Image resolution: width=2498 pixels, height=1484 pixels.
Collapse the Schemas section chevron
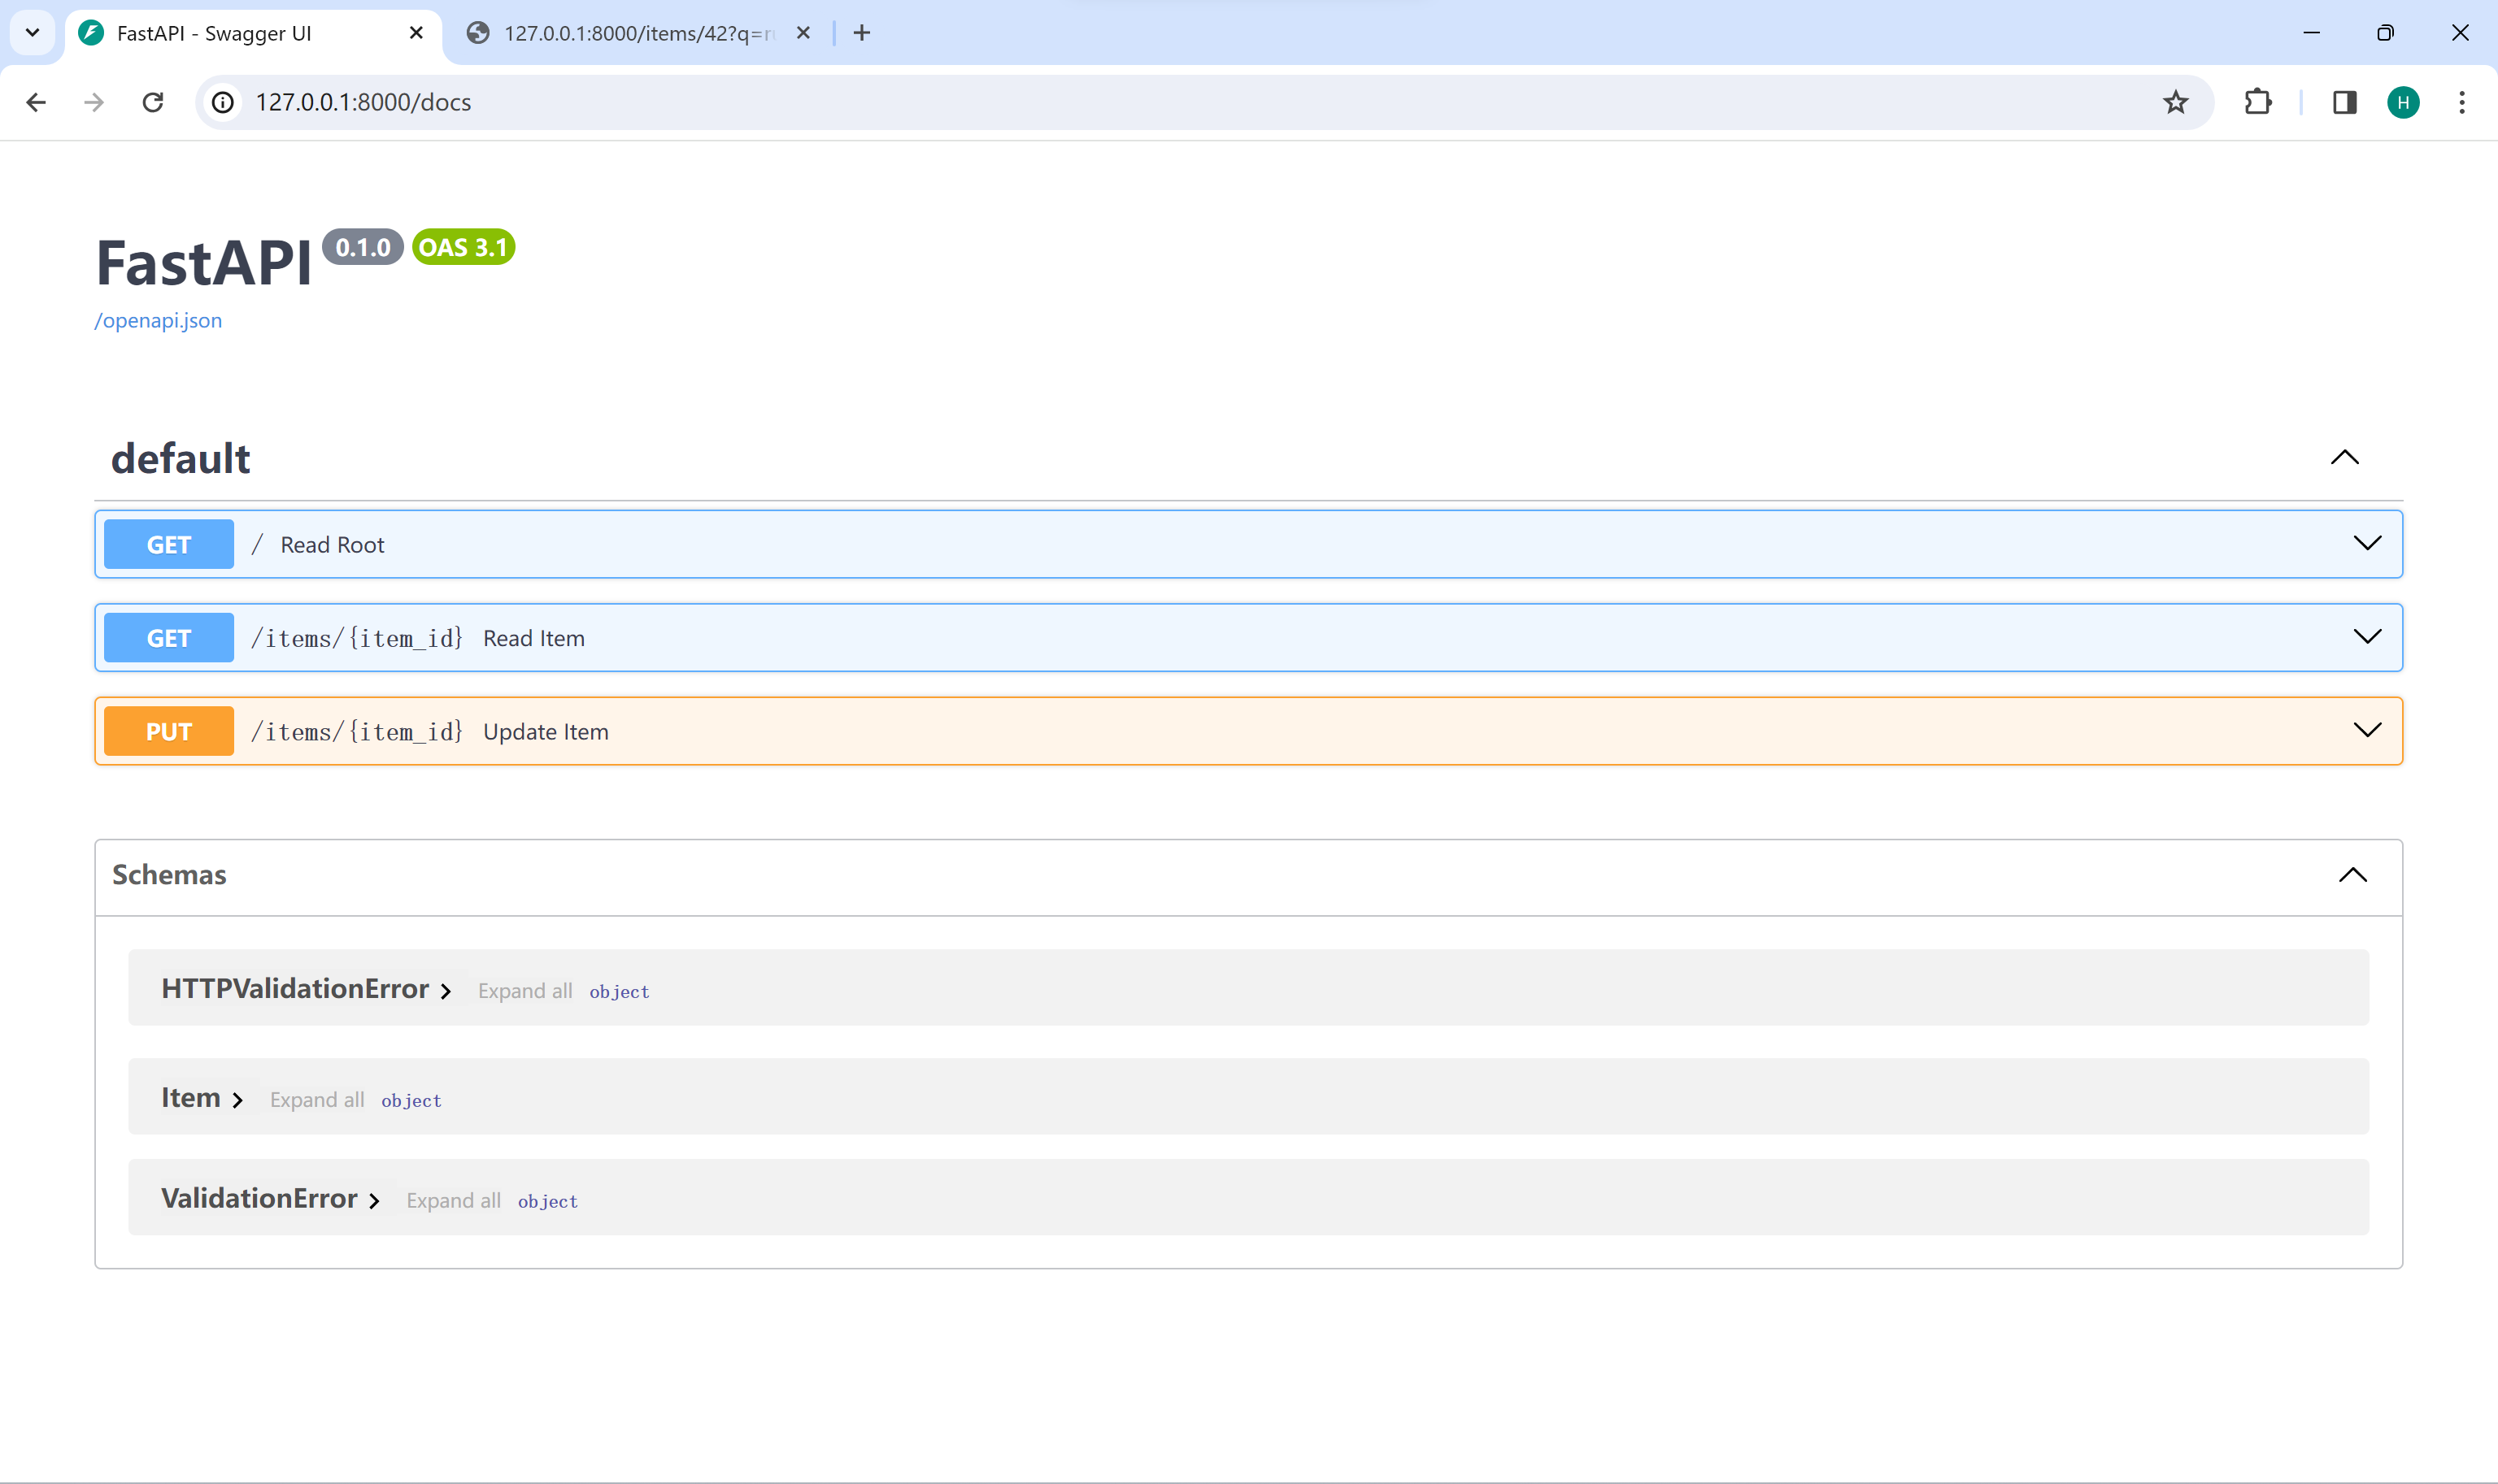(2353, 875)
